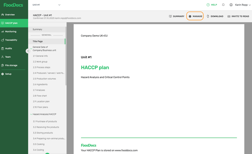Viewport: 252px width, 154px height.
Task: Open 2.6 Ingredients section
Action: 40,84
